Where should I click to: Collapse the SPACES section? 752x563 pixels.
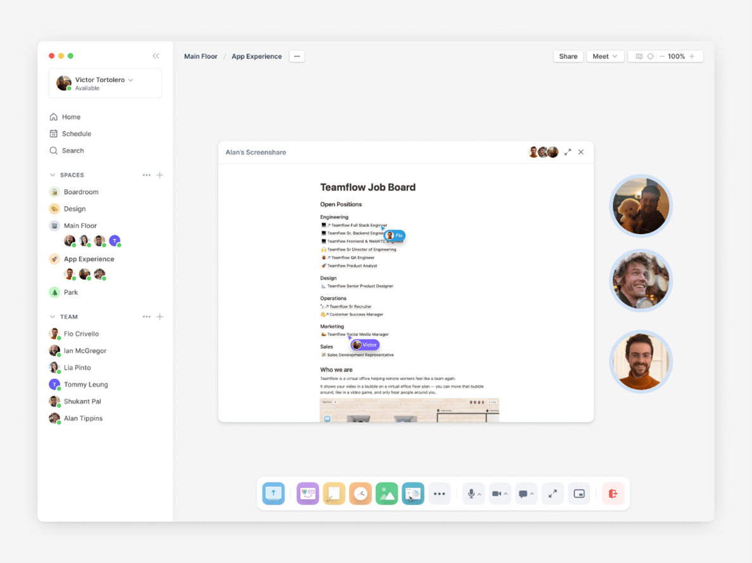click(x=53, y=175)
